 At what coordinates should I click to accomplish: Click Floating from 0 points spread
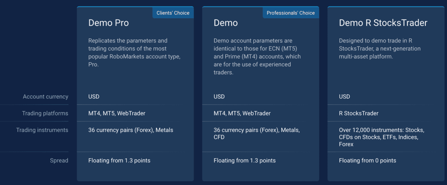coord(367,161)
